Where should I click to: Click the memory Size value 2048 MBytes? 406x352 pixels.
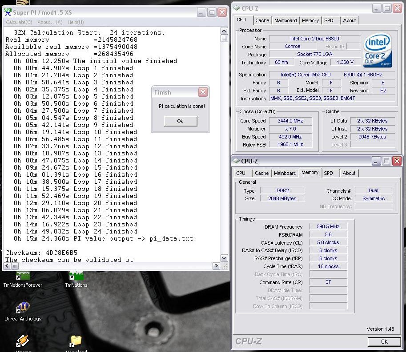point(282,198)
